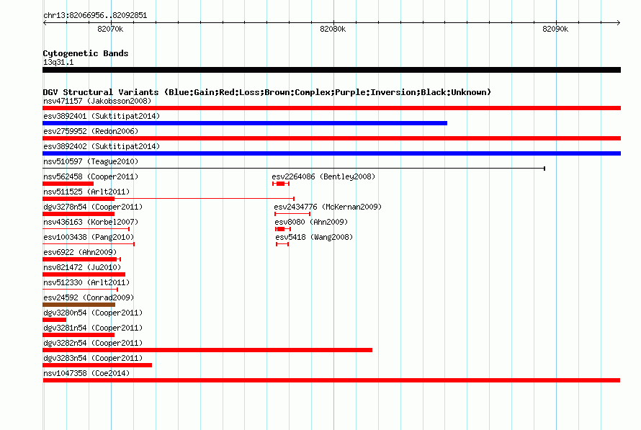Click the blue bar under esv3892402
Image resolution: width=641 pixels, height=430 pixels.
click(x=331, y=153)
